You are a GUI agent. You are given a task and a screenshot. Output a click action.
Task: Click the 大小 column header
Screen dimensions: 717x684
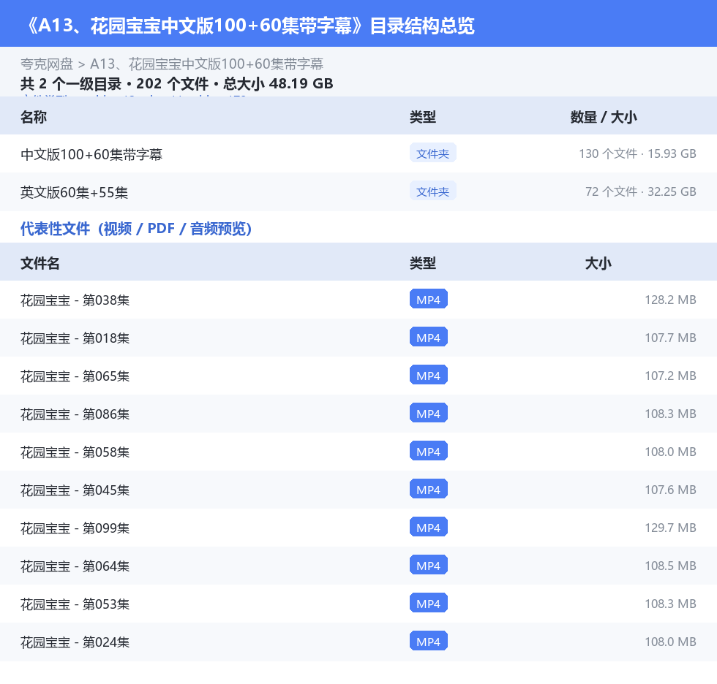[598, 263]
